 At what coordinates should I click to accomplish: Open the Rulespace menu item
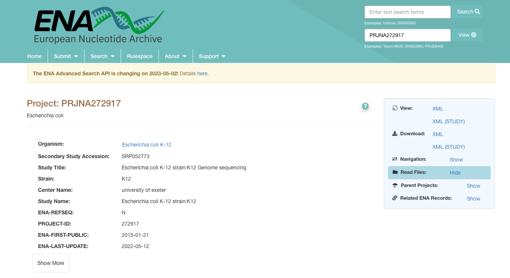point(140,56)
